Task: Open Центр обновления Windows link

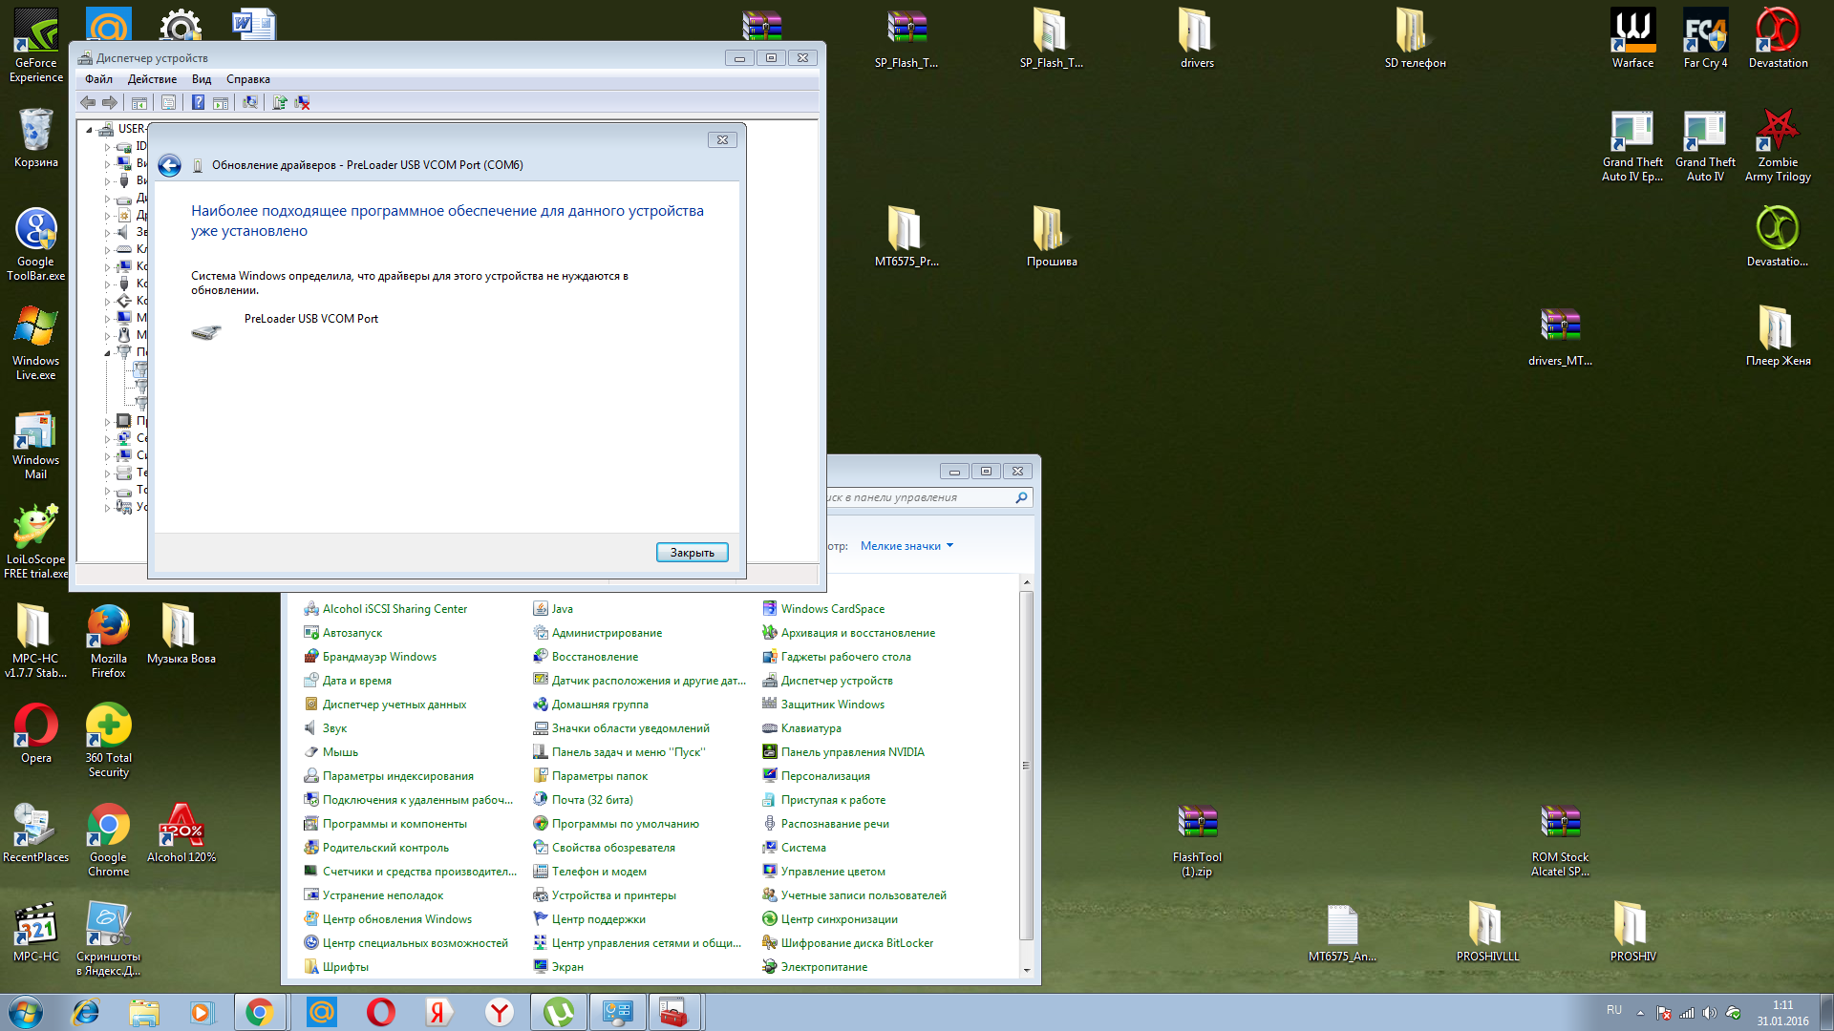Action: pyautogui.click(x=396, y=919)
